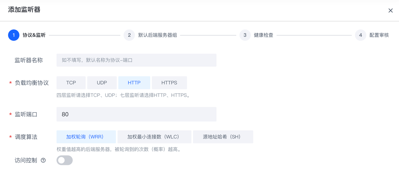Click step 1 circle icon 协议&监听
This screenshot has width=399, height=178.
(x=14, y=35)
